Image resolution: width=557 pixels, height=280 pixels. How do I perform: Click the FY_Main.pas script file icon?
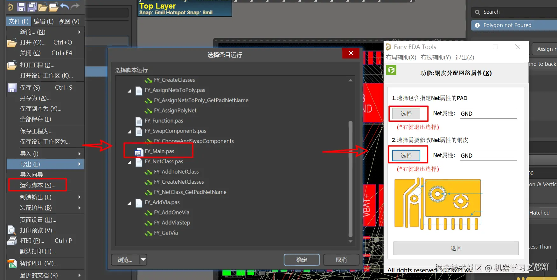click(138, 152)
